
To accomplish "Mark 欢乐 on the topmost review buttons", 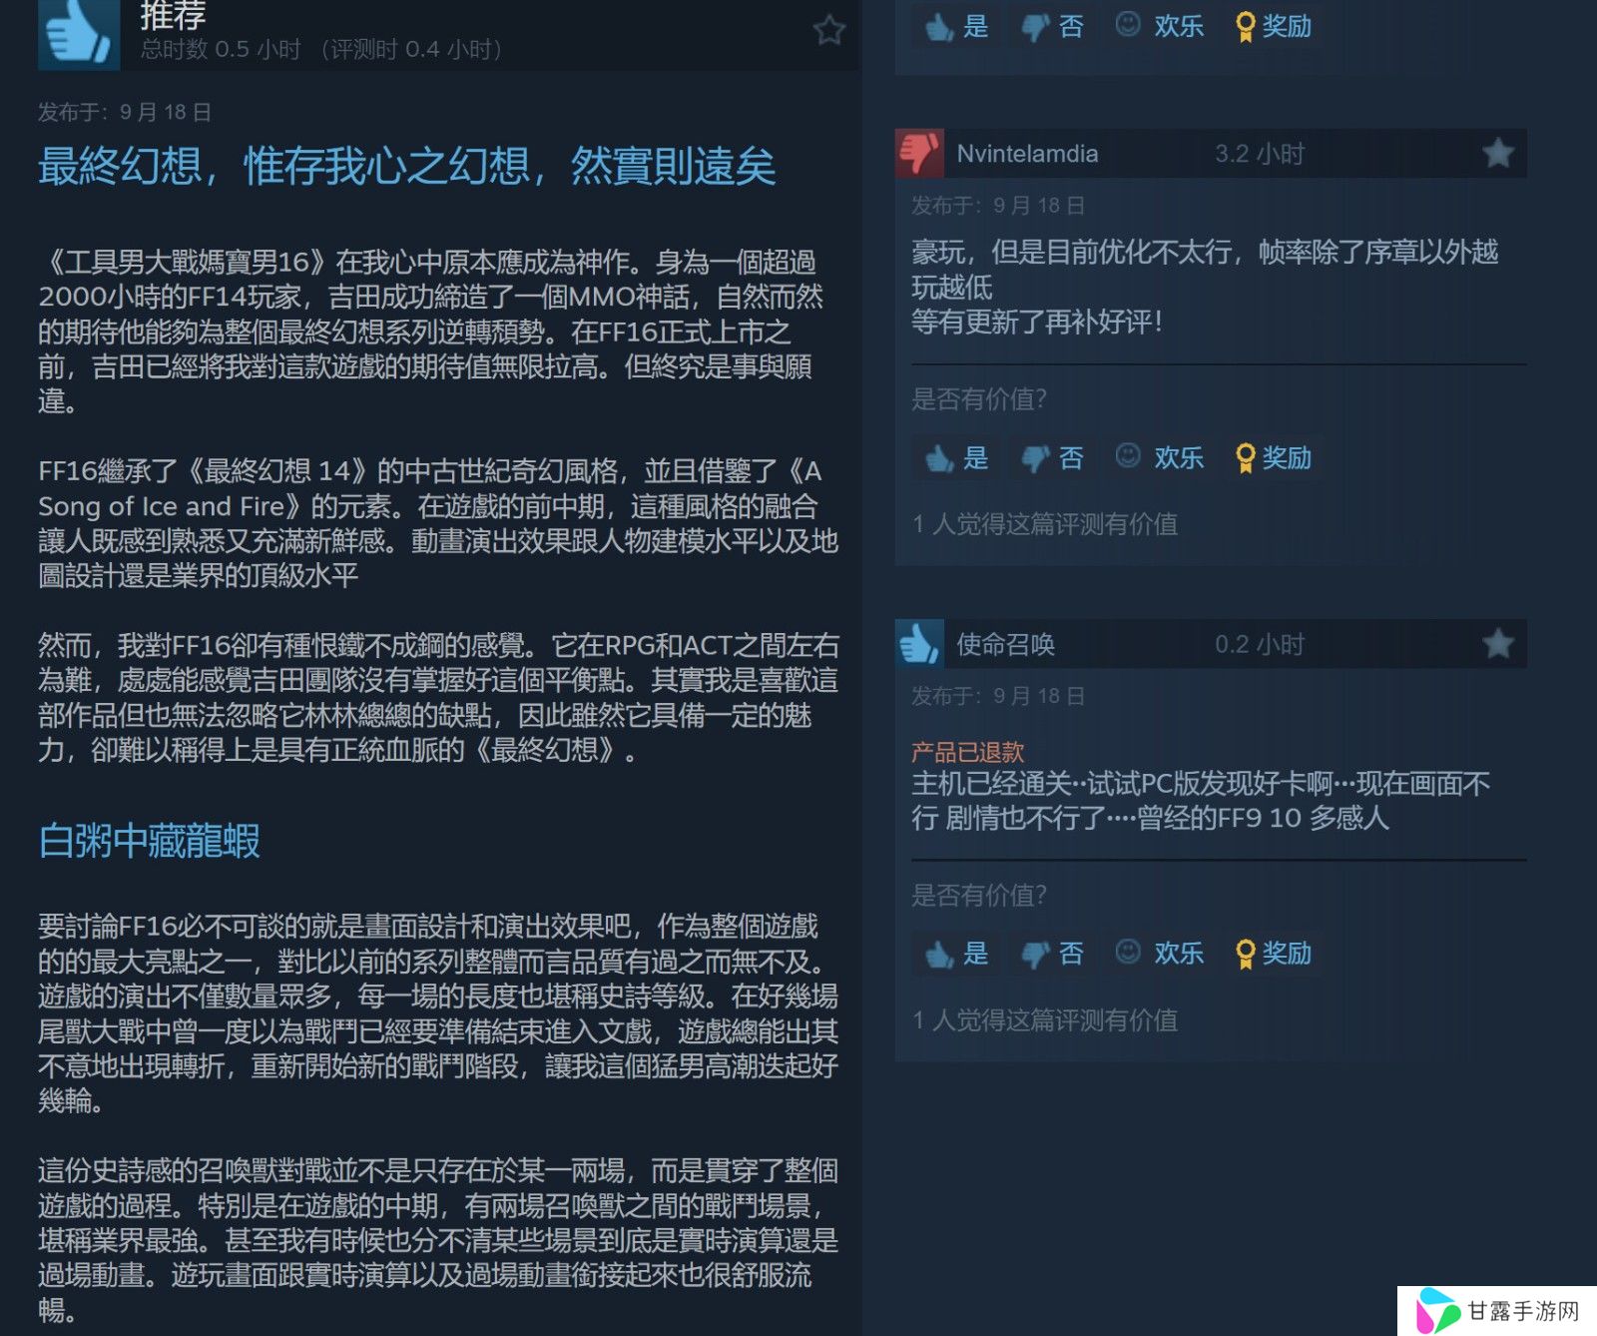I will tap(1160, 26).
